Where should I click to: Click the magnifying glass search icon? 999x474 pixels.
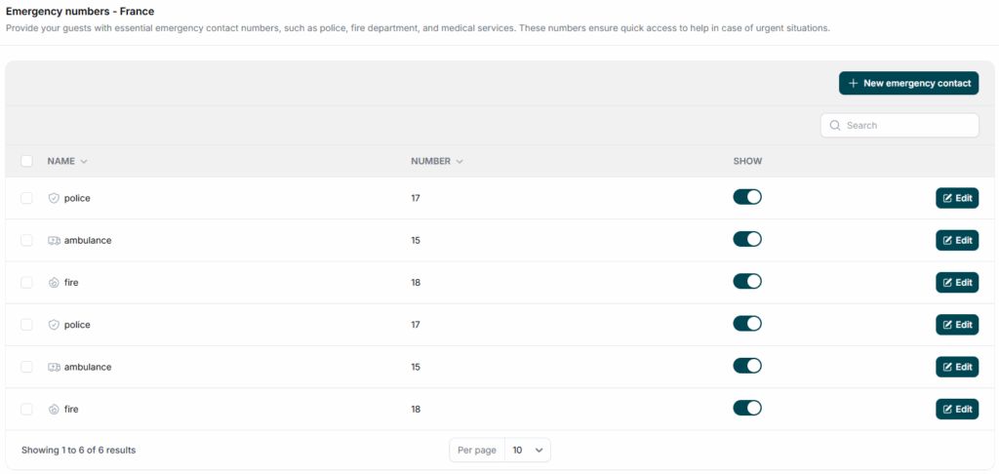point(835,126)
